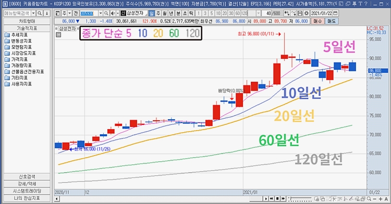Click the bottom magnifier zoom icon
Viewport: 391px width, 204px height.
tap(369, 198)
